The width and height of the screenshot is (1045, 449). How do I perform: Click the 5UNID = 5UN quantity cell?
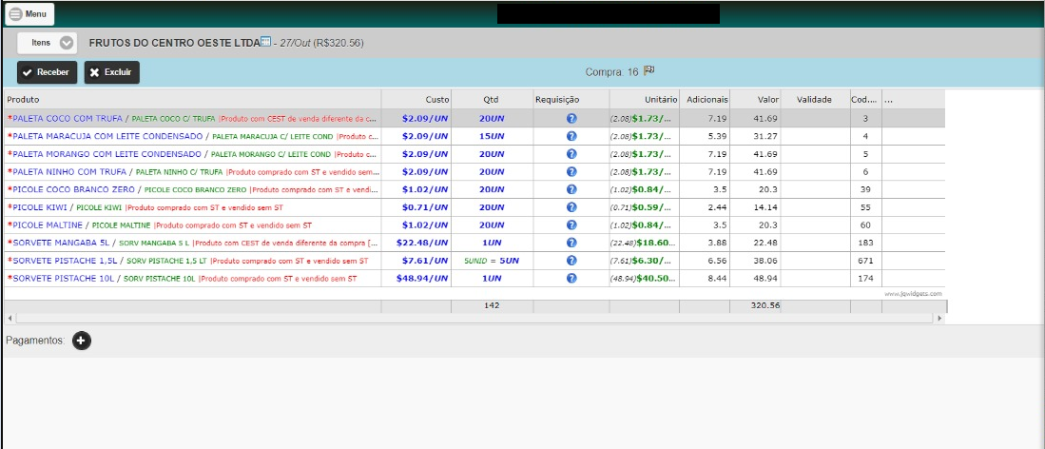(492, 261)
